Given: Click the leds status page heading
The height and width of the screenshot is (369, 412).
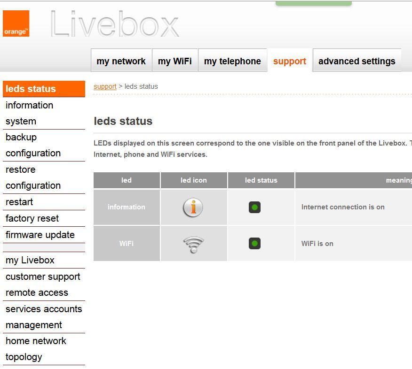Looking at the screenshot, I should 123,121.
